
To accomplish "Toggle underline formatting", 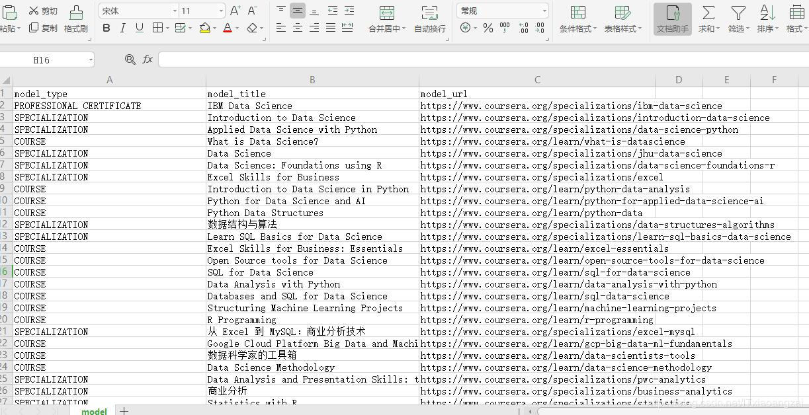I will click(x=140, y=28).
